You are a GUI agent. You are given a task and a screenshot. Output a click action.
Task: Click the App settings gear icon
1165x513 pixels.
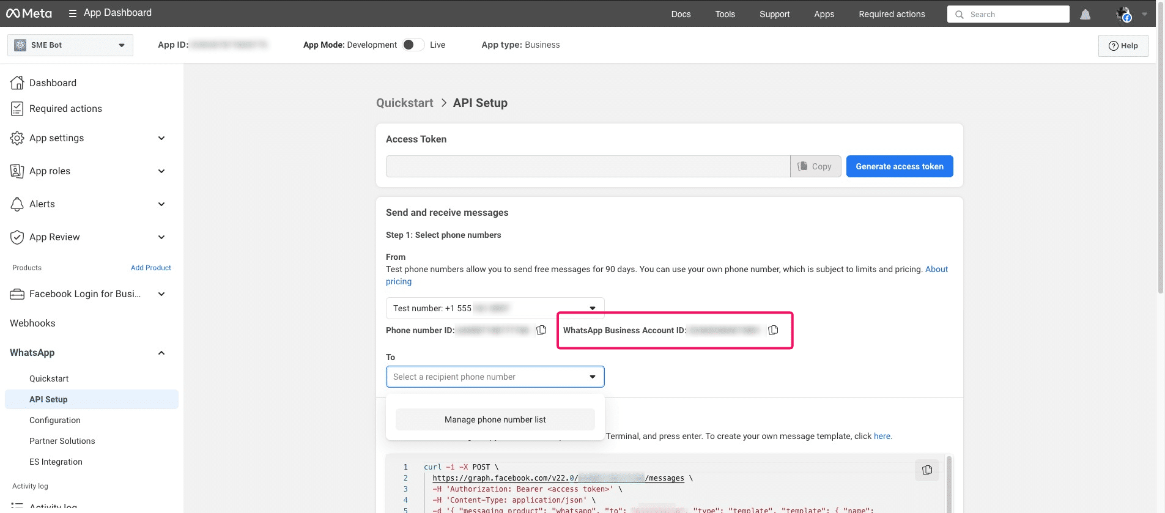17,138
